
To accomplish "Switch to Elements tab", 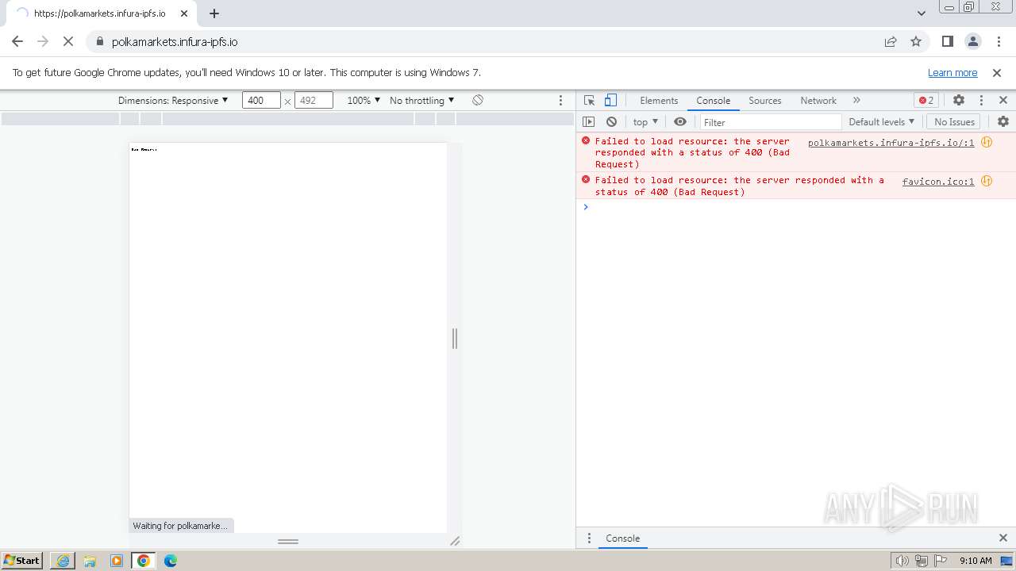I will [659, 100].
